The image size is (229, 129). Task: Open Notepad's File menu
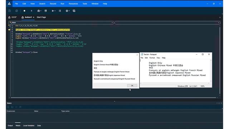142,58
